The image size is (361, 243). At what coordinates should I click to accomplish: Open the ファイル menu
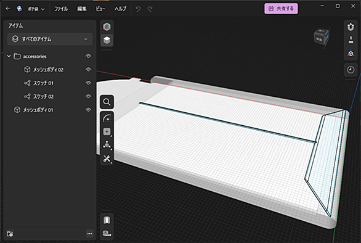[x=61, y=9]
